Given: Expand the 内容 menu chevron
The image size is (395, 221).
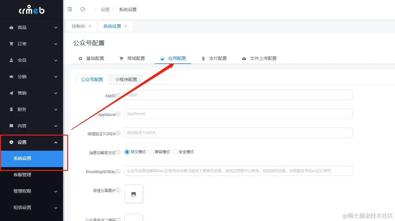Looking at the screenshot, I should pyautogui.click(x=56, y=126).
